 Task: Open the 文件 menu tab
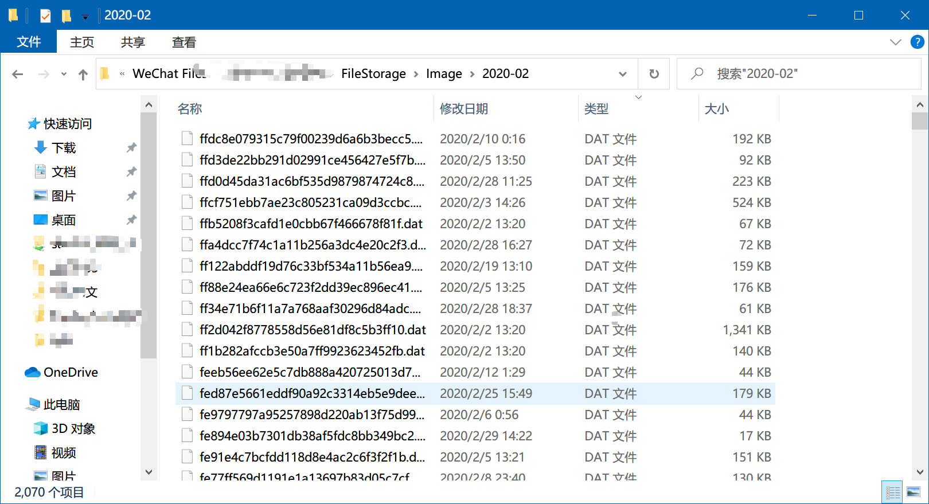point(29,42)
